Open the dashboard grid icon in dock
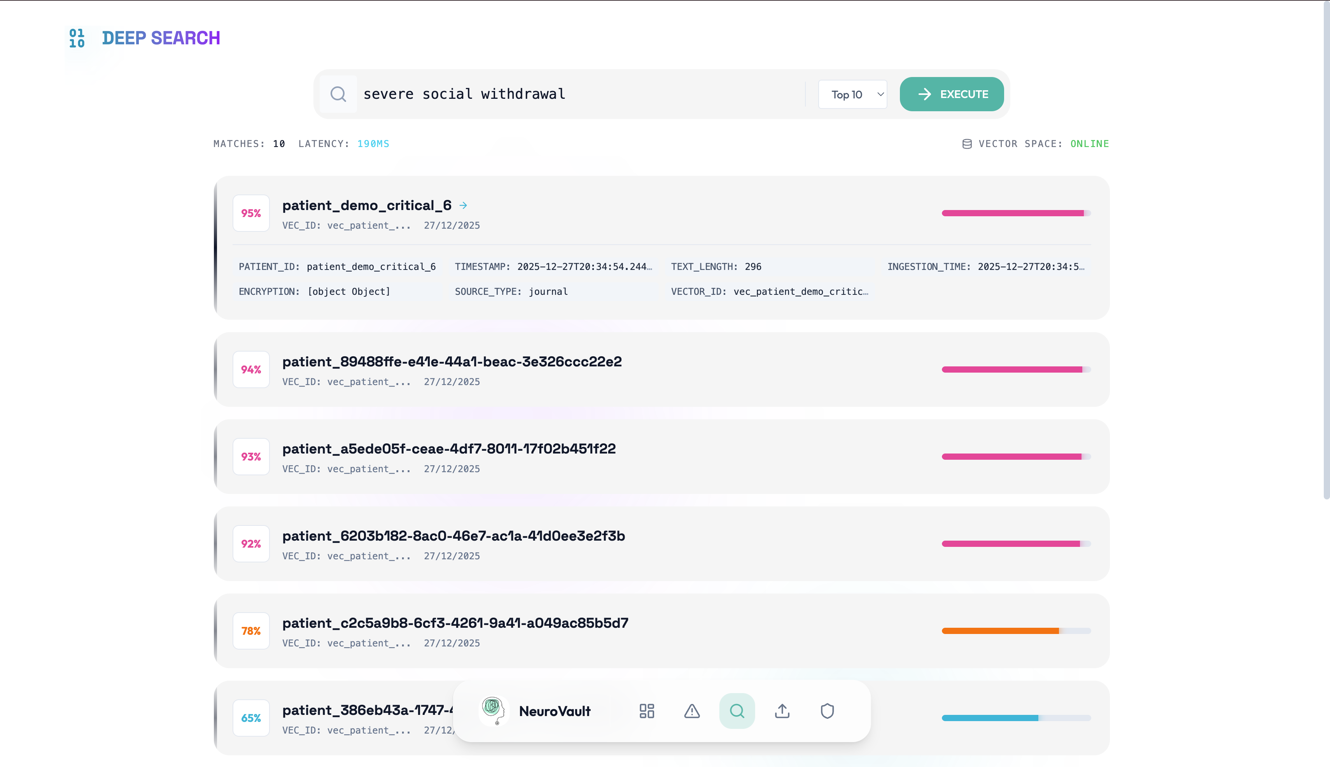 (647, 711)
